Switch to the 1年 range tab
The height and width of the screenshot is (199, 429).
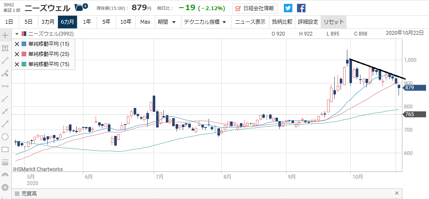click(87, 22)
